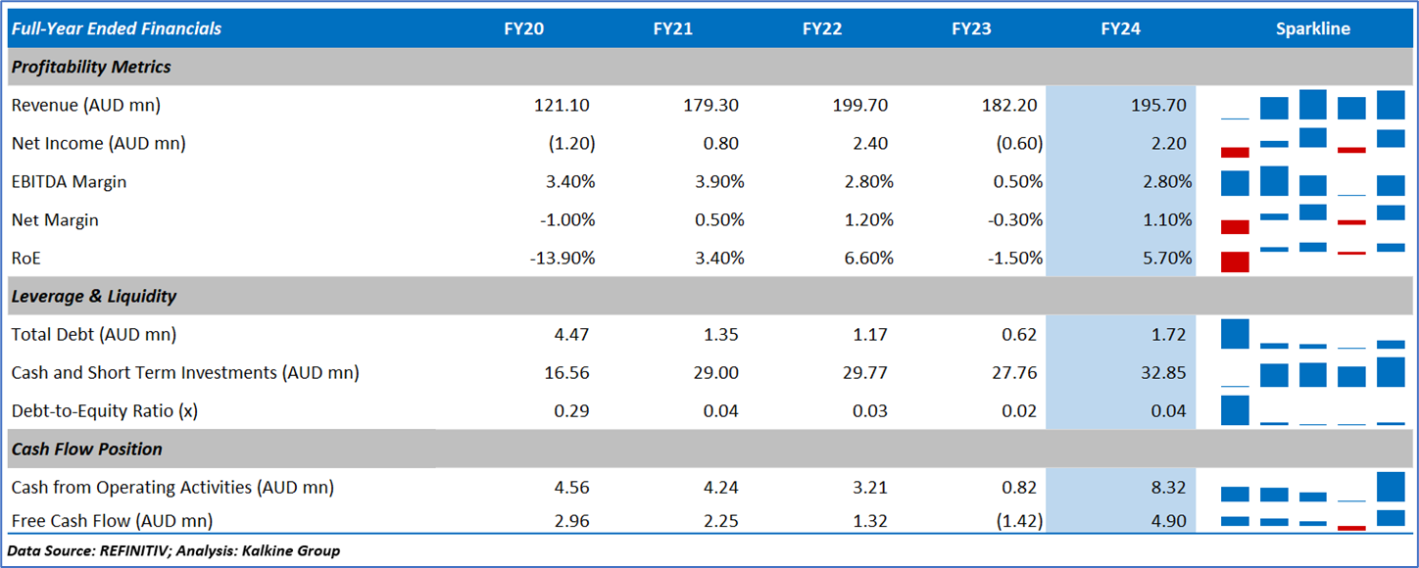Image resolution: width=1419 pixels, height=568 pixels.
Task: Click the Cash Flow Position section header
Action: pyautogui.click(x=86, y=450)
